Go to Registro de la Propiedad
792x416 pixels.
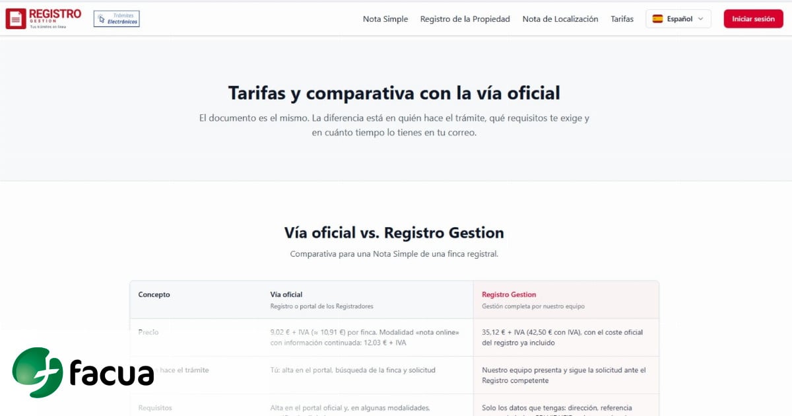(465, 19)
